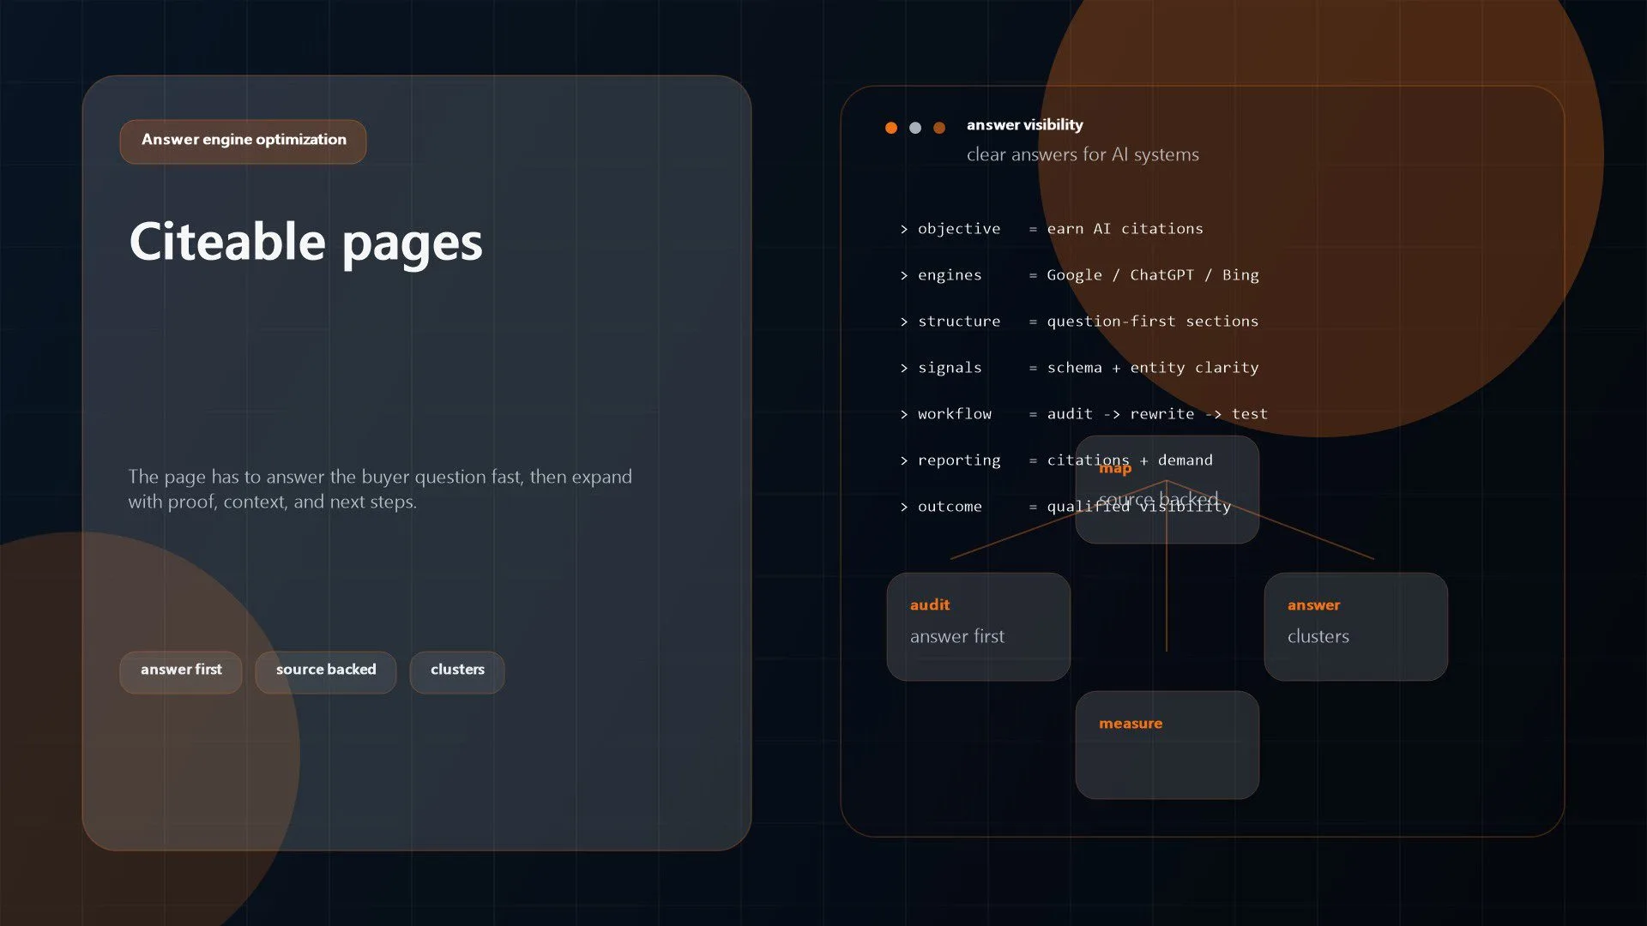Click the buyer question description paragraph
The height and width of the screenshot is (926, 1647).
(380, 489)
